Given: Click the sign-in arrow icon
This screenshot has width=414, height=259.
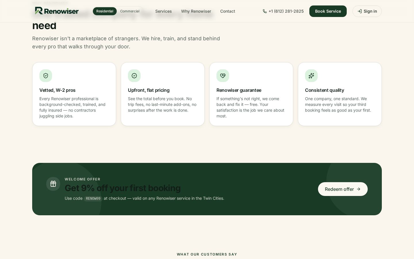Looking at the screenshot, I should 360,11.
